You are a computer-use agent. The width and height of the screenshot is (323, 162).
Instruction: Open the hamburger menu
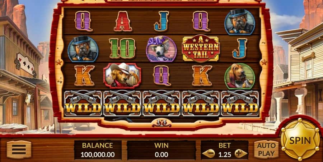point(19,149)
